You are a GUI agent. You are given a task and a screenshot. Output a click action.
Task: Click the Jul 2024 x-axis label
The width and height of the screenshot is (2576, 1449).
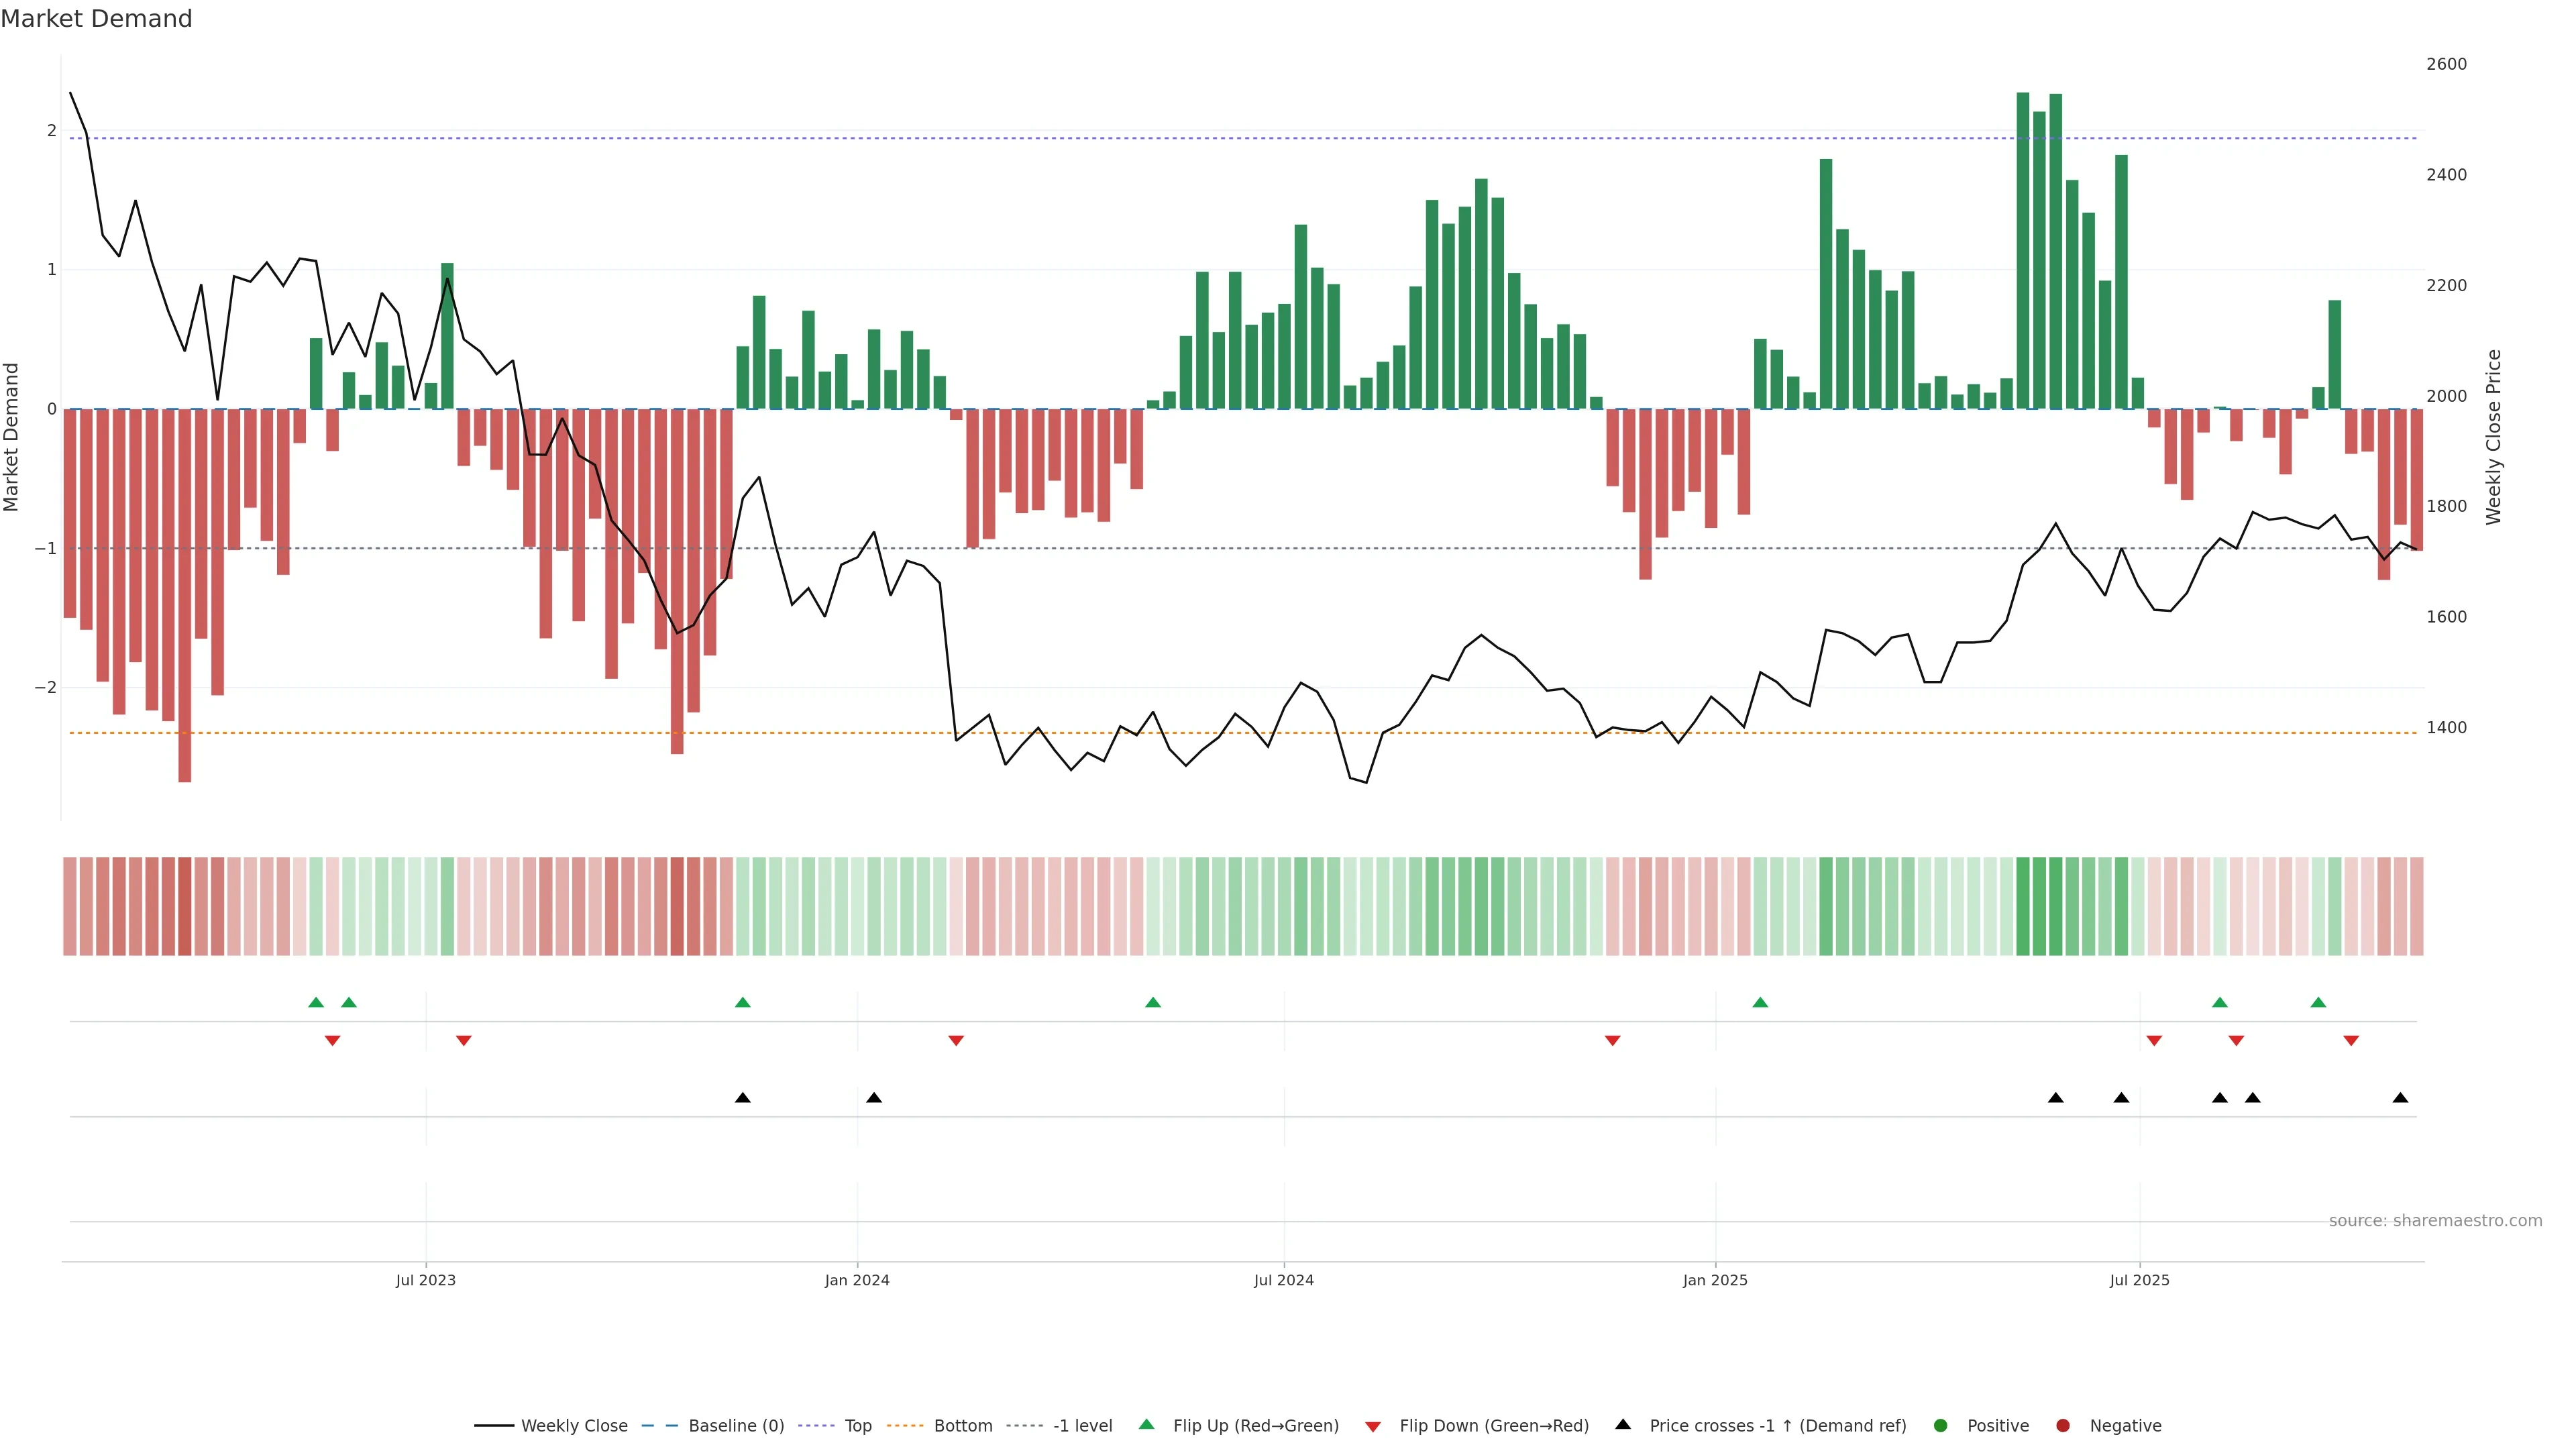point(1284,1280)
